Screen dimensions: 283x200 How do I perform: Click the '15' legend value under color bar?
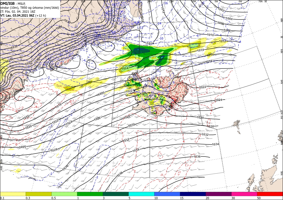[x=182, y=198]
